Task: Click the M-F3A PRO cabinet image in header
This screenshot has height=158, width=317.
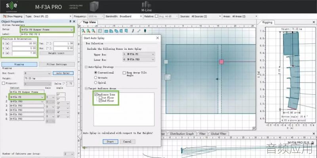Action: pyautogui.click(x=94, y=6)
